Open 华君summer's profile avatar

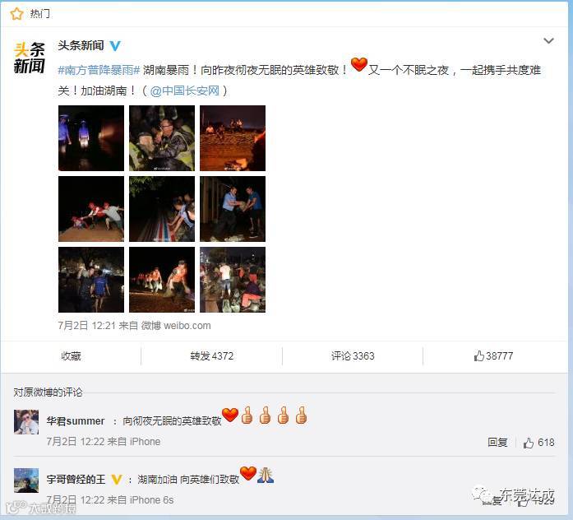point(26,422)
